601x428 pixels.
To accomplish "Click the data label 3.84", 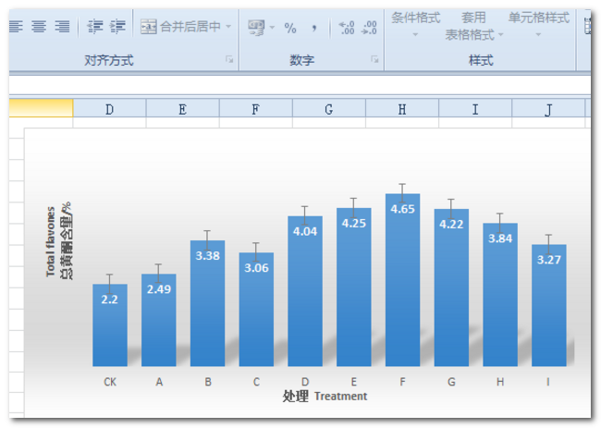I will (500, 238).
